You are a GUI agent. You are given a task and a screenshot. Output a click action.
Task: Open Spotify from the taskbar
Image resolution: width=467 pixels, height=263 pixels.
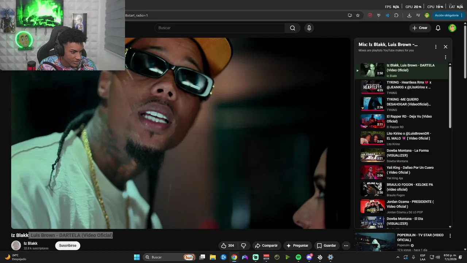click(x=298, y=257)
